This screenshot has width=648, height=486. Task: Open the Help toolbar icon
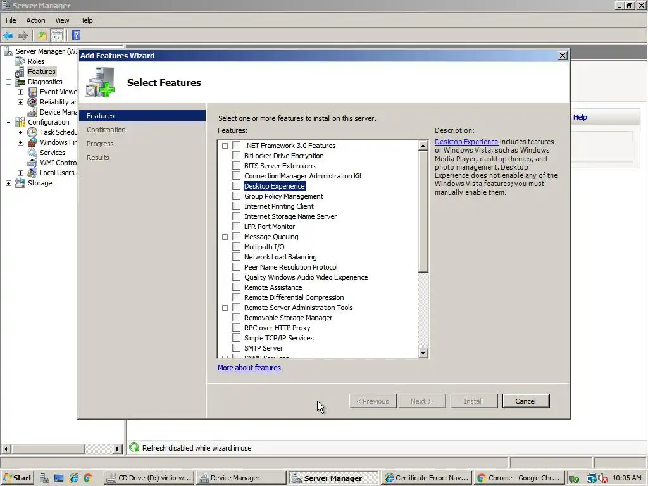(x=76, y=35)
